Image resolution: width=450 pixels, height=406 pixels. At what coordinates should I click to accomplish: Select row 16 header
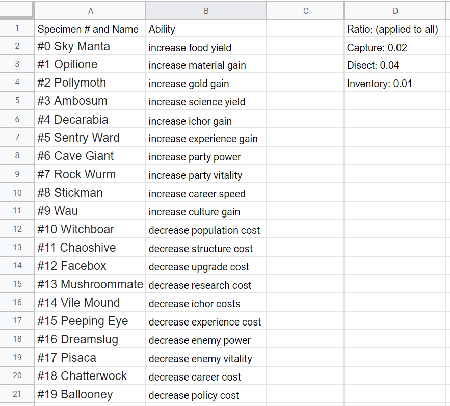(x=17, y=302)
